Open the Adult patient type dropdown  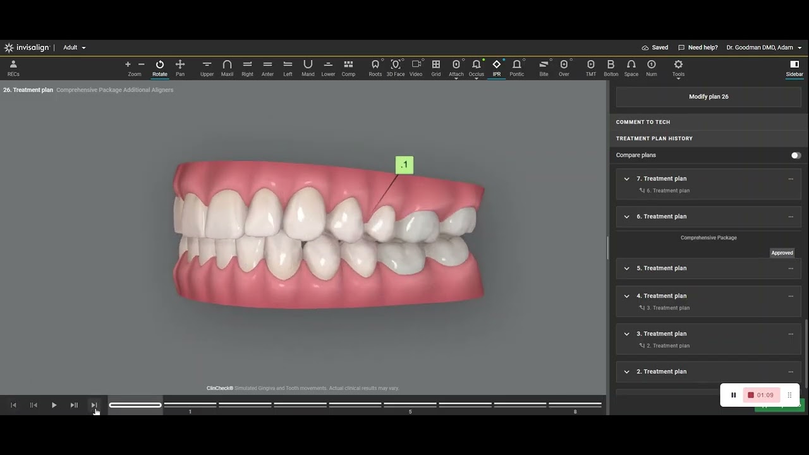click(x=75, y=47)
